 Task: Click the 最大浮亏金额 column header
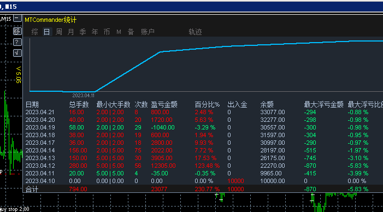point(324,105)
